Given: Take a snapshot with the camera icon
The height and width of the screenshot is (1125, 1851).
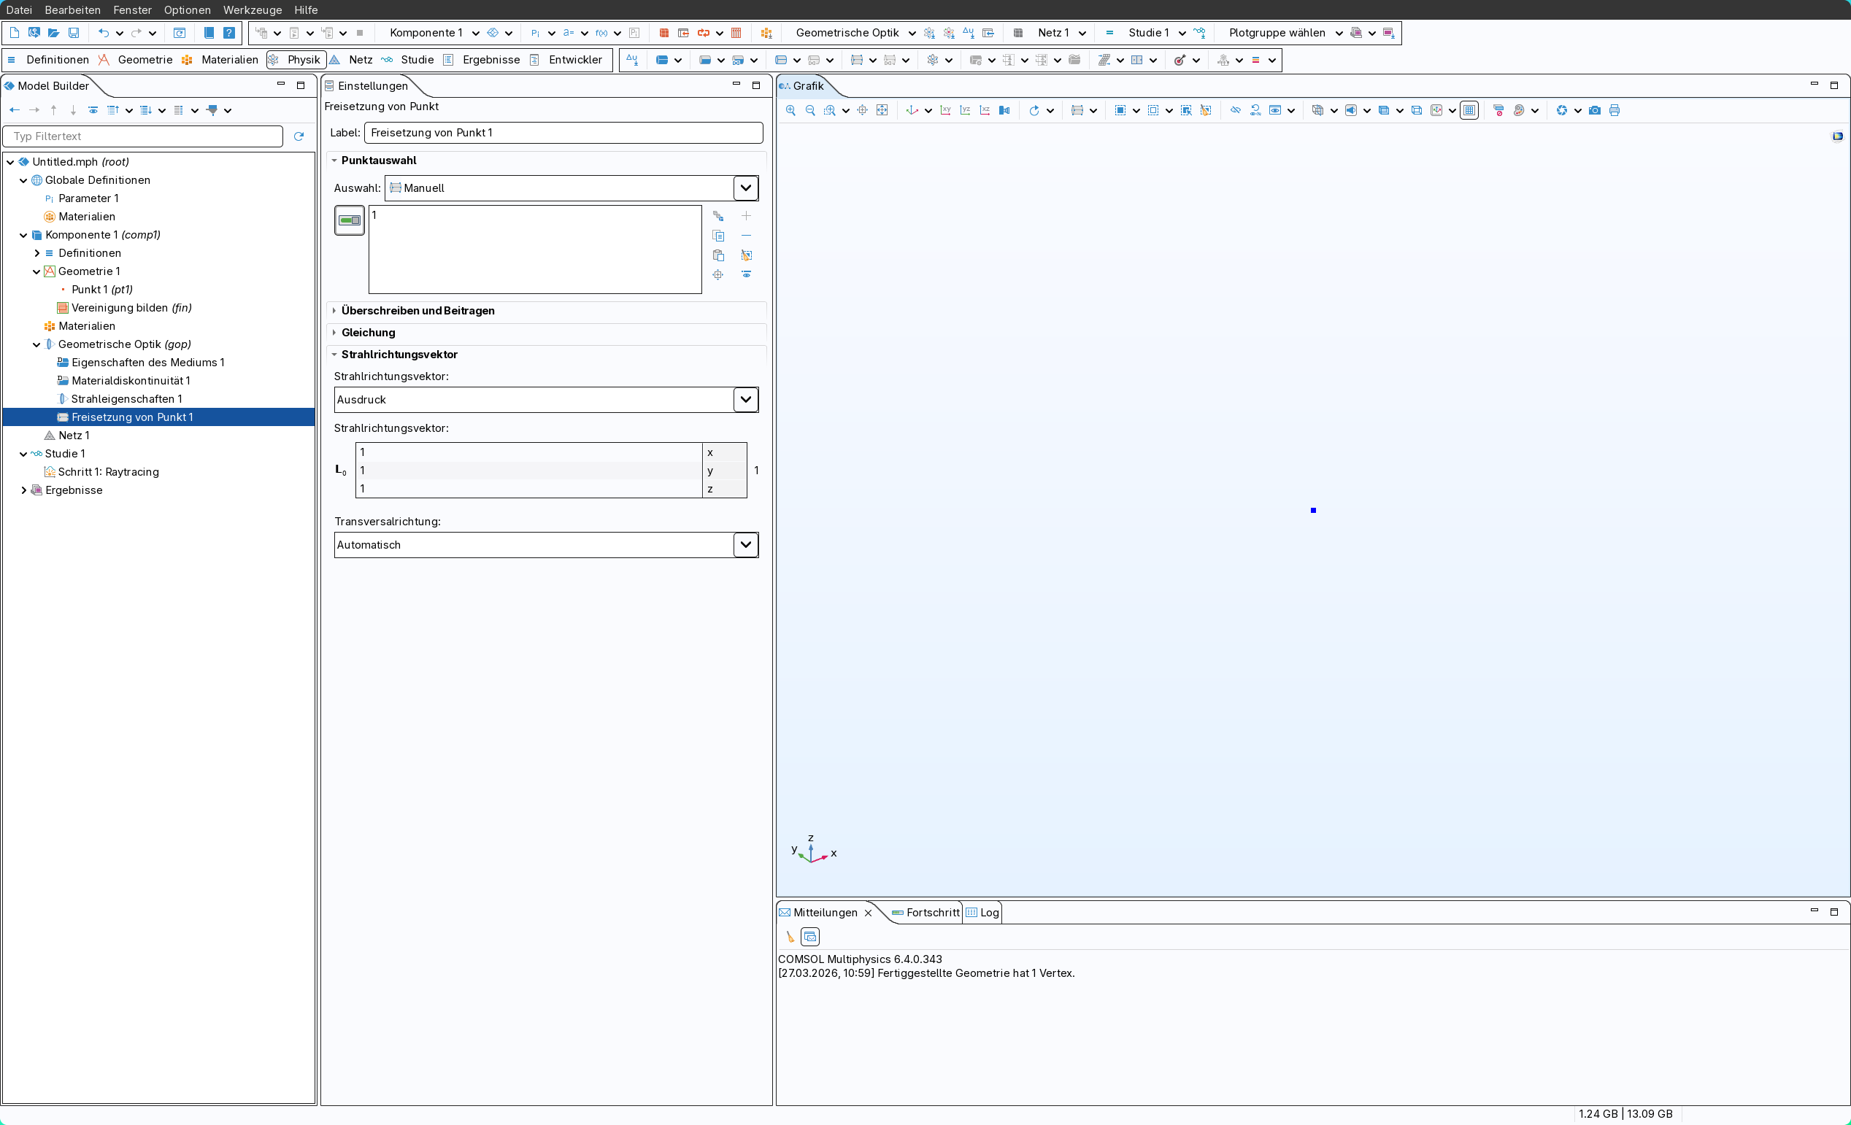Looking at the screenshot, I should (1594, 110).
